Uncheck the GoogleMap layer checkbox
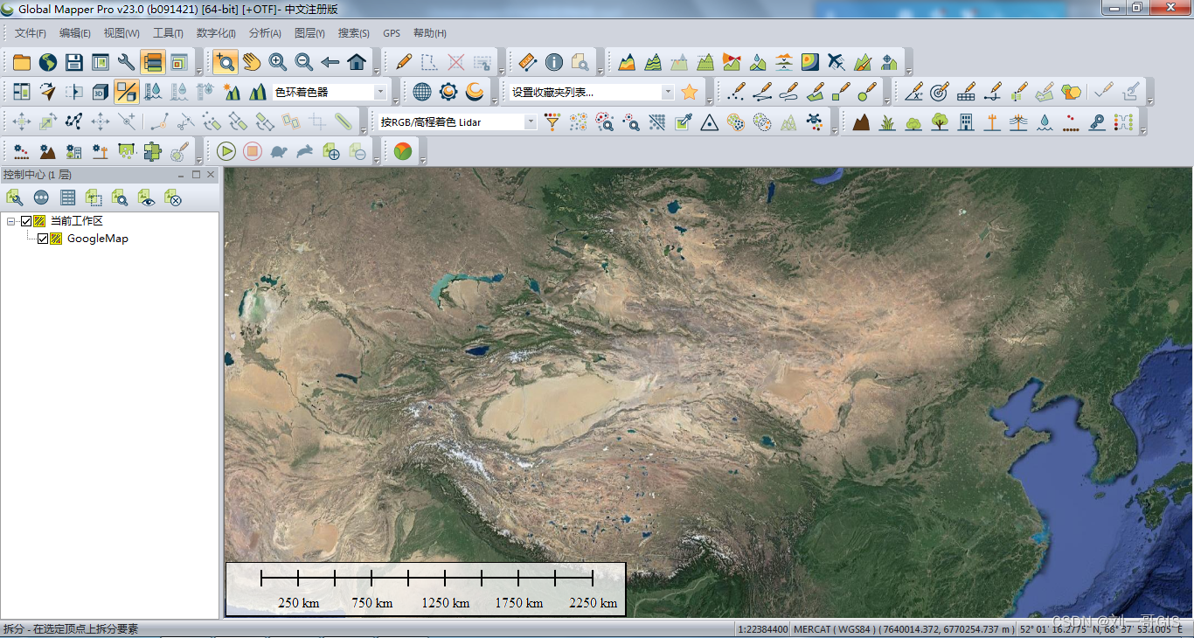This screenshot has width=1194, height=638. click(x=43, y=239)
